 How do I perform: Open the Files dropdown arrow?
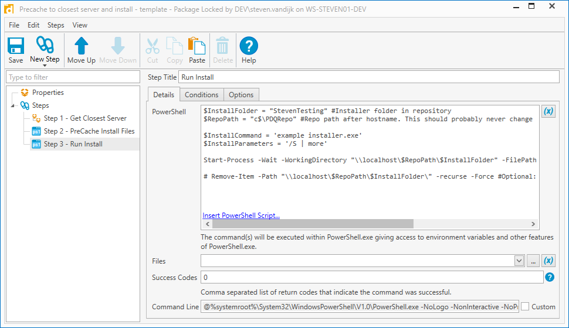(x=519, y=261)
